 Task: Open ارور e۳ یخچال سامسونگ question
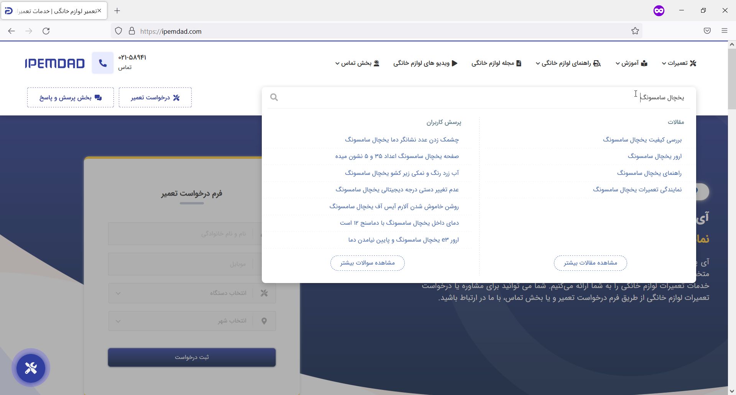pyautogui.click(x=404, y=240)
